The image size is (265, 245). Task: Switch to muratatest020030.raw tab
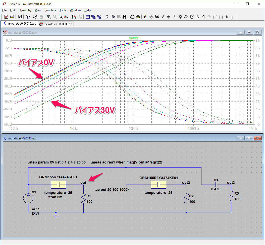56,24
